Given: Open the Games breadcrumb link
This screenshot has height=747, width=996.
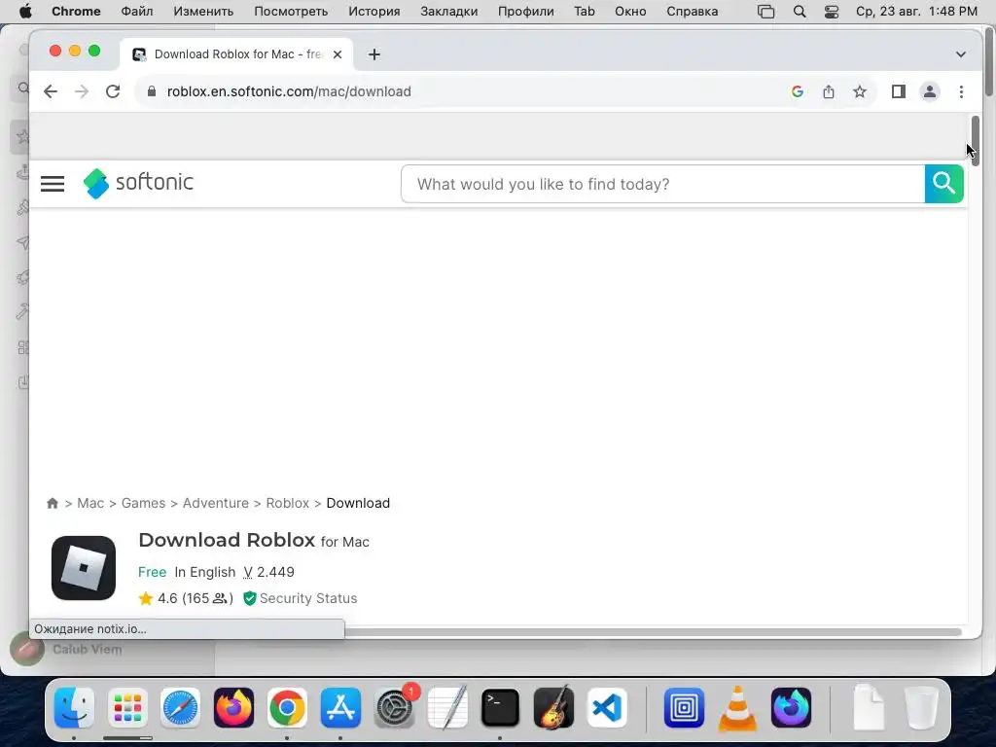Looking at the screenshot, I should coord(143,503).
